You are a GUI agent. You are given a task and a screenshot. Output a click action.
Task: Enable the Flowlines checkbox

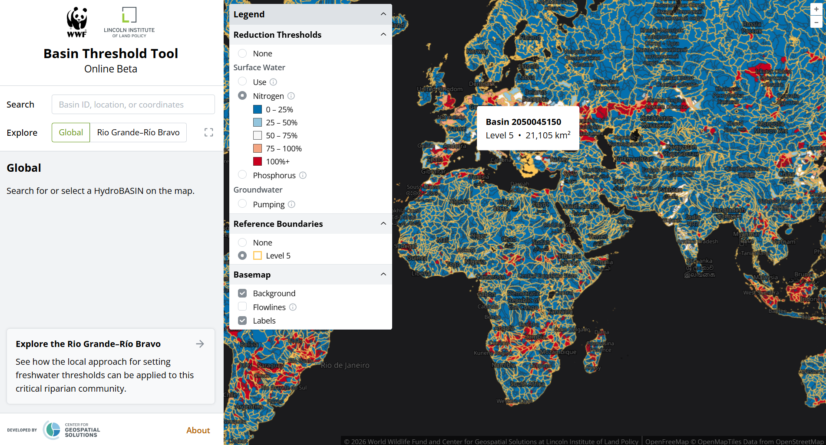click(x=242, y=307)
